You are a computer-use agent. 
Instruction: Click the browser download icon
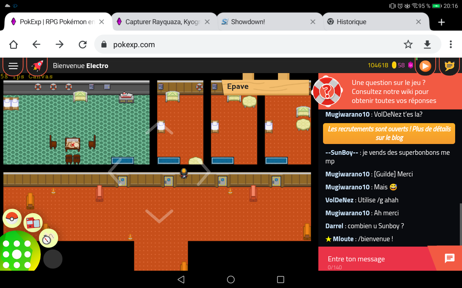click(427, 44)
